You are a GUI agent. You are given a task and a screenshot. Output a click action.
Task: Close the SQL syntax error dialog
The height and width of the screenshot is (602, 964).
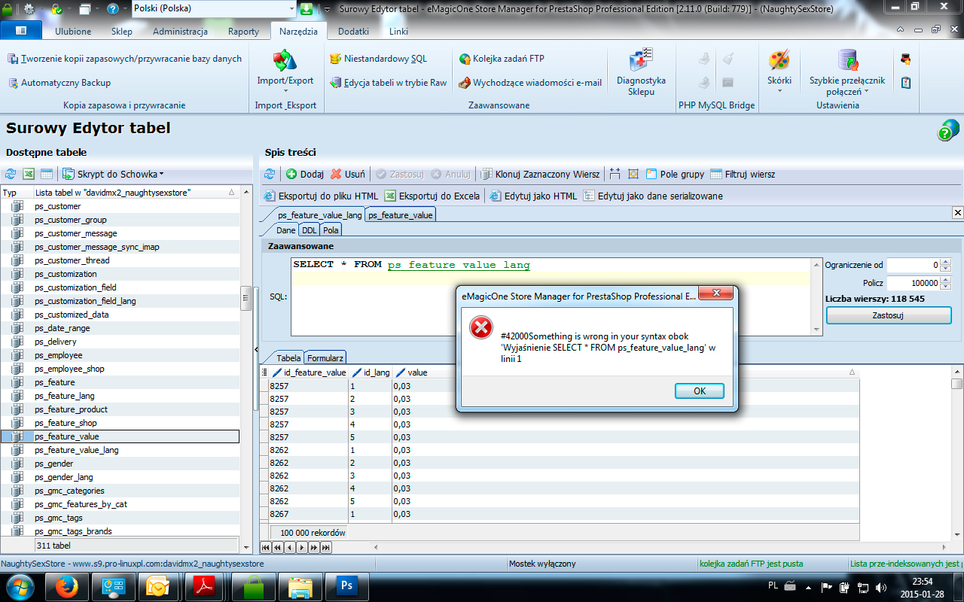[x=716, y=295]
